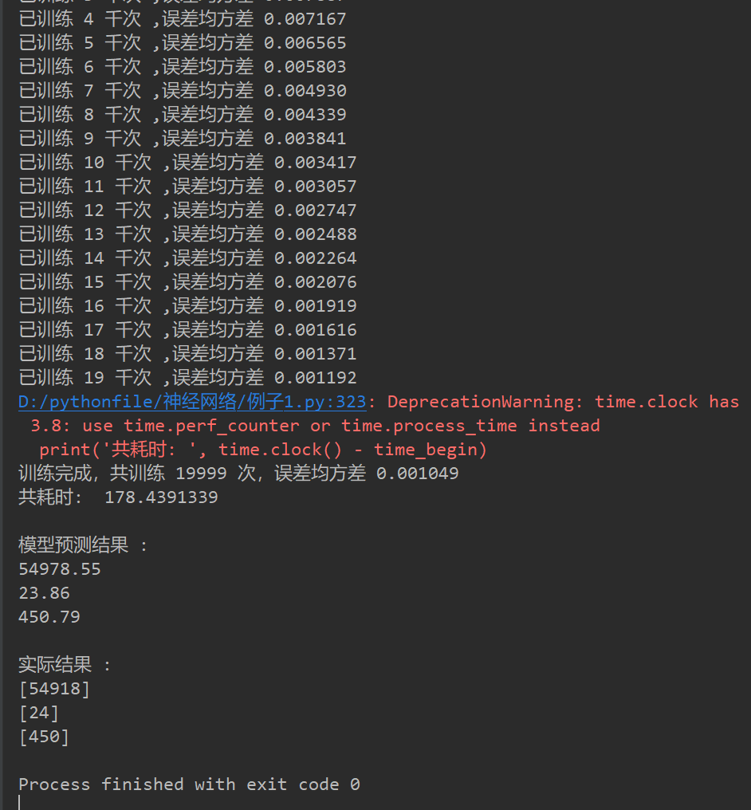Click the 已训练 10 千次 output line
The height and width of the screenshot is (810, 751).
187,162
